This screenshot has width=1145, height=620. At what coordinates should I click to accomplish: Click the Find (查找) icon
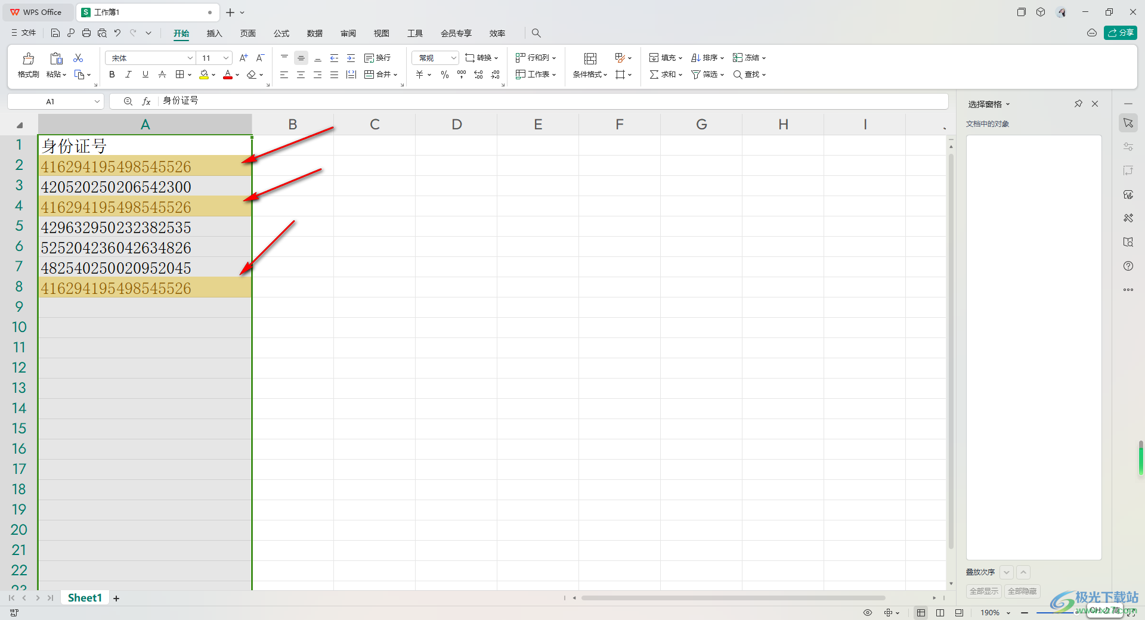(x=738, y=75)
